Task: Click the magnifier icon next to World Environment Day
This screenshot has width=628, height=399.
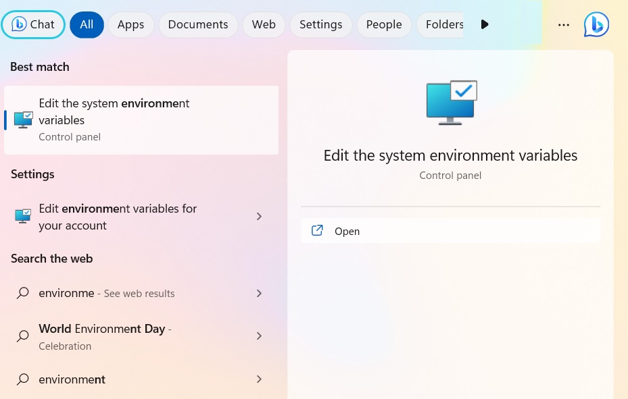Action: (x=22, y=336)
